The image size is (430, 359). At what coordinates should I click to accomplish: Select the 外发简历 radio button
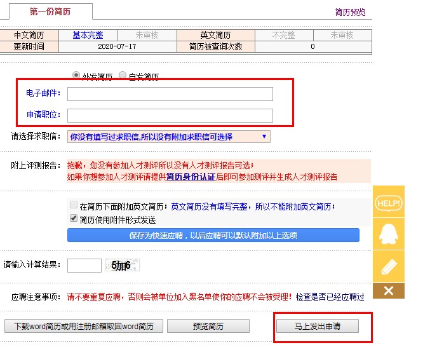(x=76, y=75)
